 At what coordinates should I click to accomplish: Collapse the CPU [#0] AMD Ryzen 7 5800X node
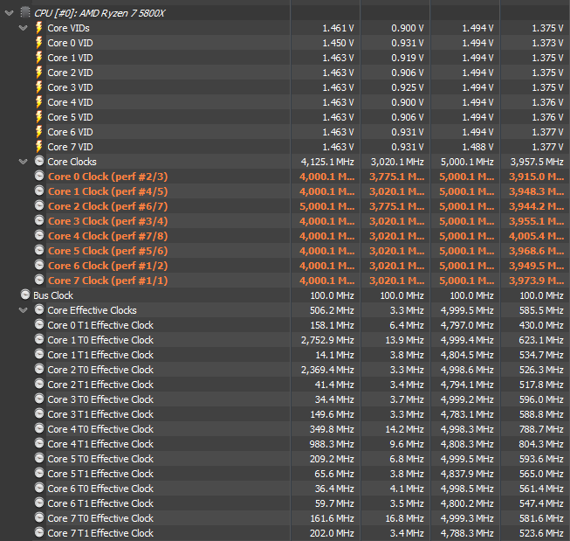pos(9,13)
